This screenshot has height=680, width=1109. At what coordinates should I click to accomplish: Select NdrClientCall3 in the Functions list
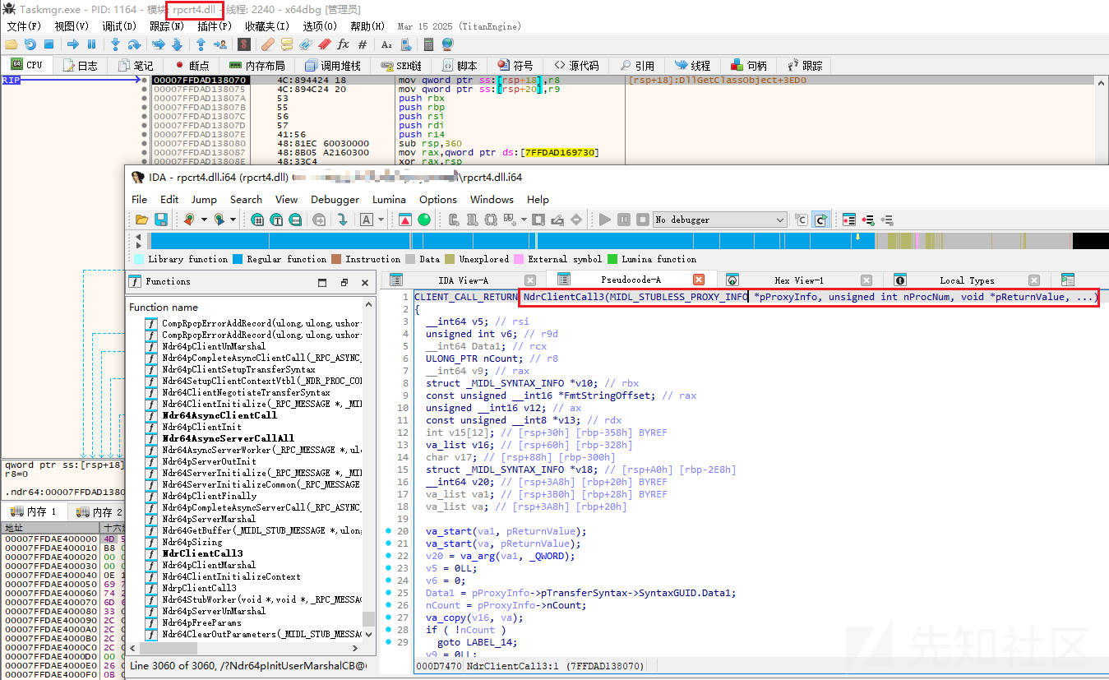[202, 553]
